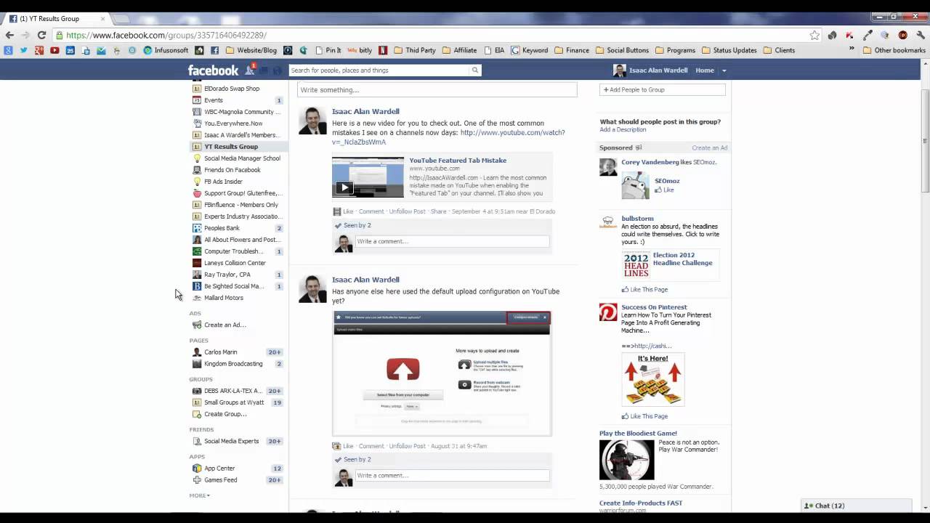Bookmark this page with the star

(814, 35)
